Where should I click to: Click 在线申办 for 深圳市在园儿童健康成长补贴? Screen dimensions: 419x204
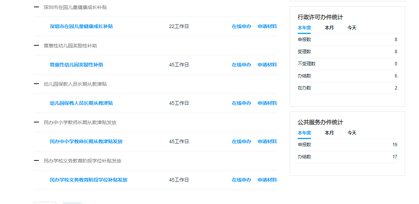(x=242, y=27)
